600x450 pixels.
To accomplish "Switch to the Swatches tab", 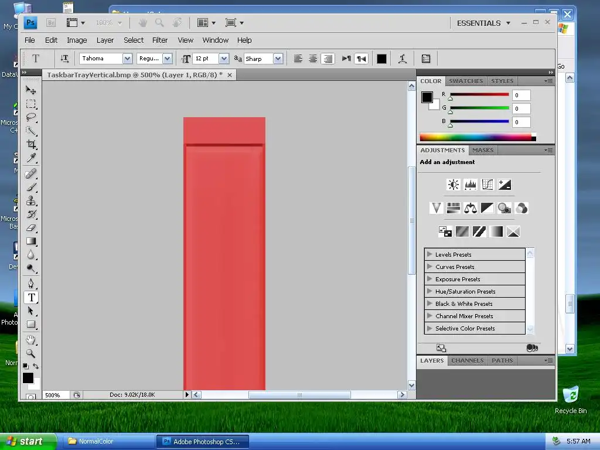I will (466, 81).
